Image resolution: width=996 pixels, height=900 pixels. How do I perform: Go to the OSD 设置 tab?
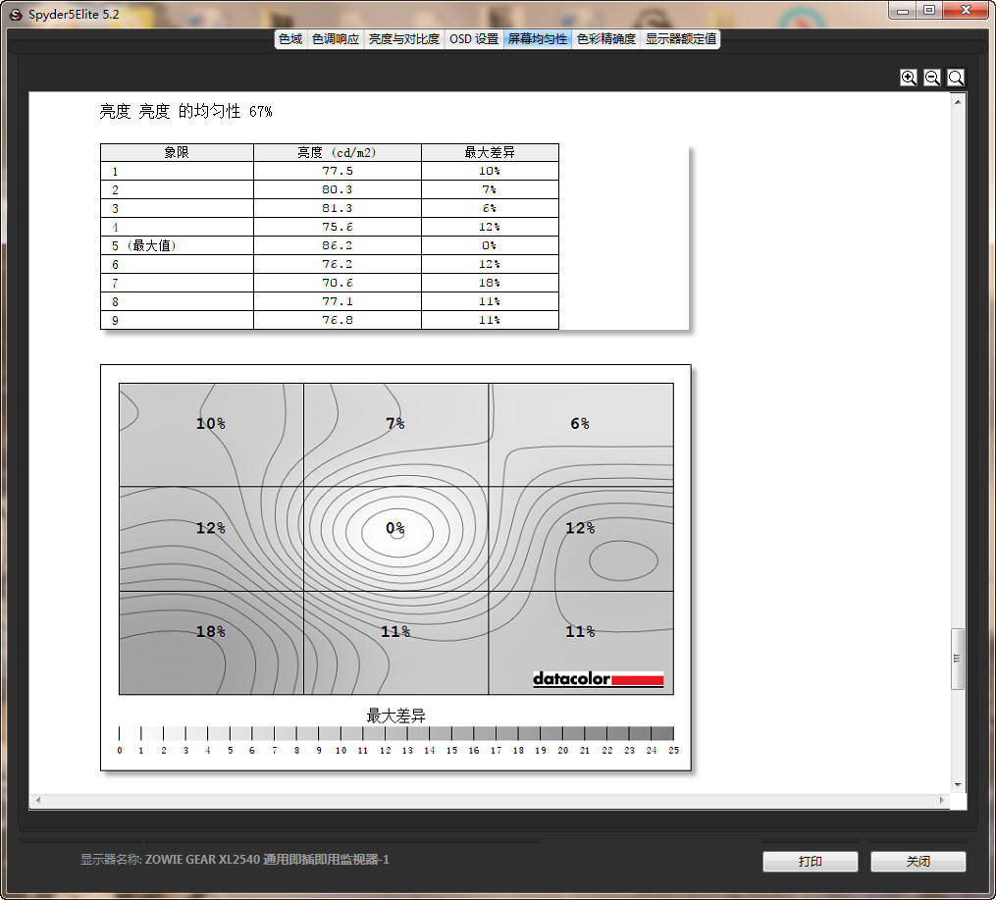474,39
